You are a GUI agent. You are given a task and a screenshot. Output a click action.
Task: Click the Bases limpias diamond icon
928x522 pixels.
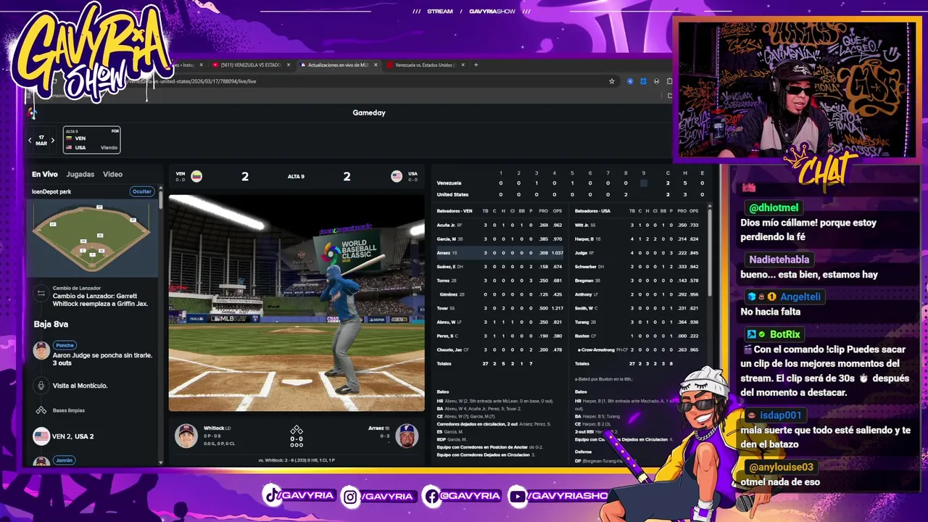[x=41, y=410]
